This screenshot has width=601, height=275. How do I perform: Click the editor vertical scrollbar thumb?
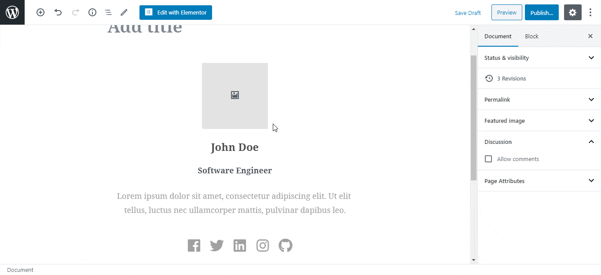pyautogui.click(x=474, y=118)
